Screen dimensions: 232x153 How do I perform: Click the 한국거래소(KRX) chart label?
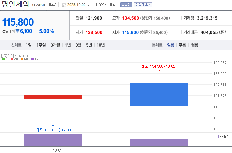(14, 56)
